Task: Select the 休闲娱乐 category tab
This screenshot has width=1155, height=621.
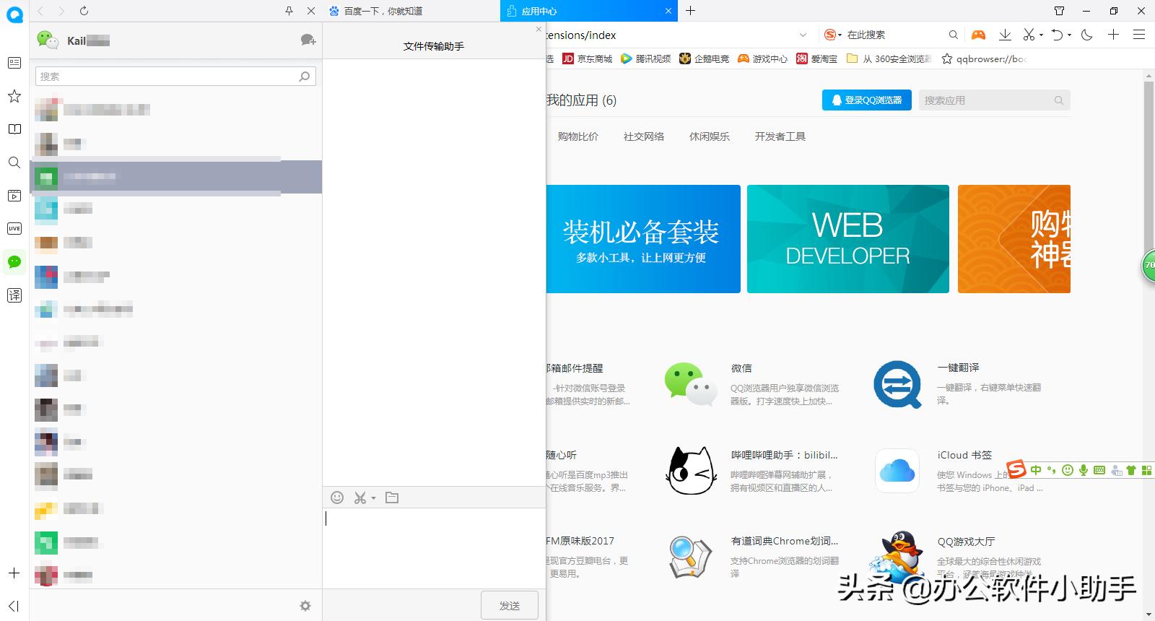Action: 710,136
